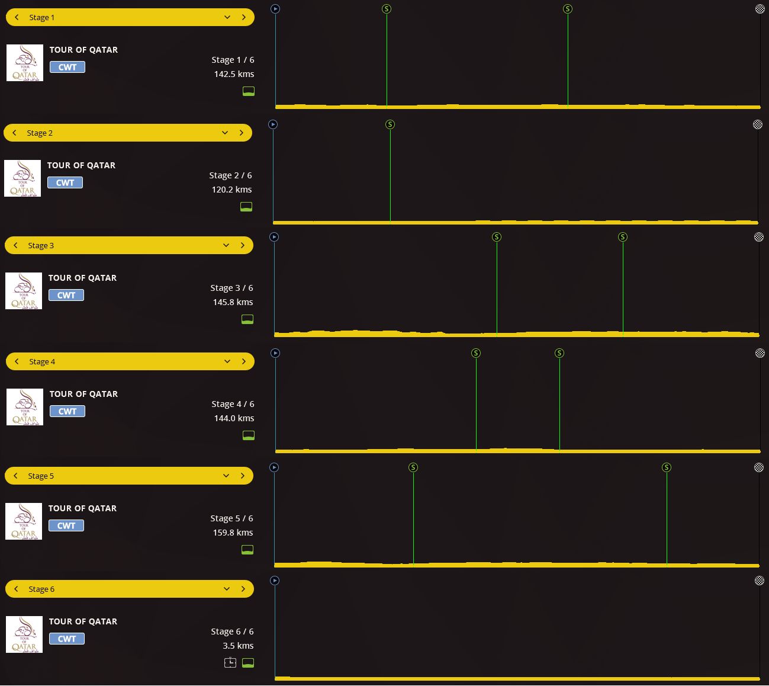The image size is (769, 686).
Task: Click the start marker on Stage 6 profile
Action: coord(275,581)
